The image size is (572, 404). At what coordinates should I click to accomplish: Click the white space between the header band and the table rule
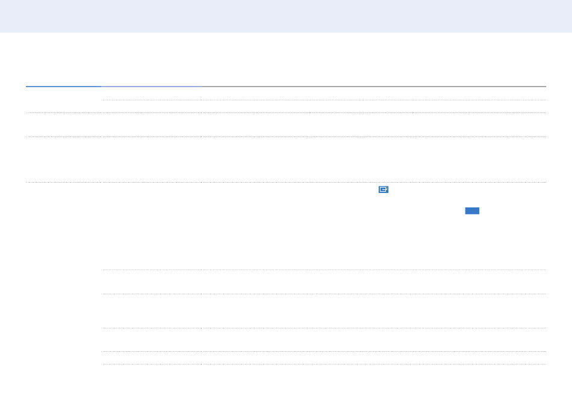coord(286,59)
